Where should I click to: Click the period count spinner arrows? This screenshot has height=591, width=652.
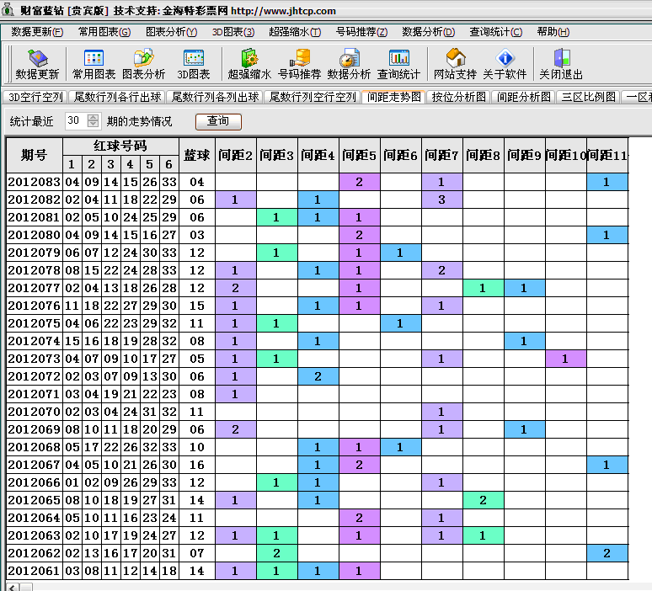(94, 121)
